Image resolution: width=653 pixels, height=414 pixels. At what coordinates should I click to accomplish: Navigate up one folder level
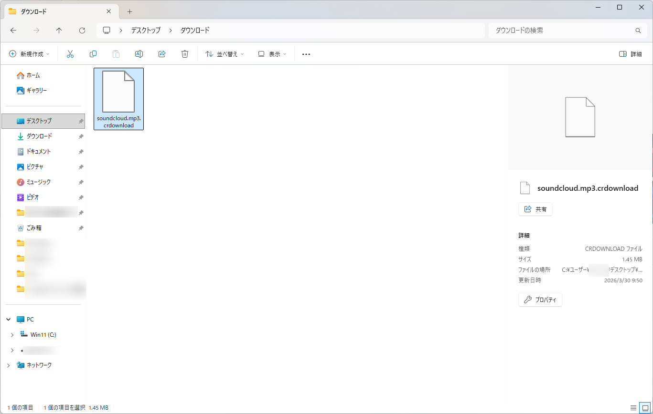coord(59,30)
